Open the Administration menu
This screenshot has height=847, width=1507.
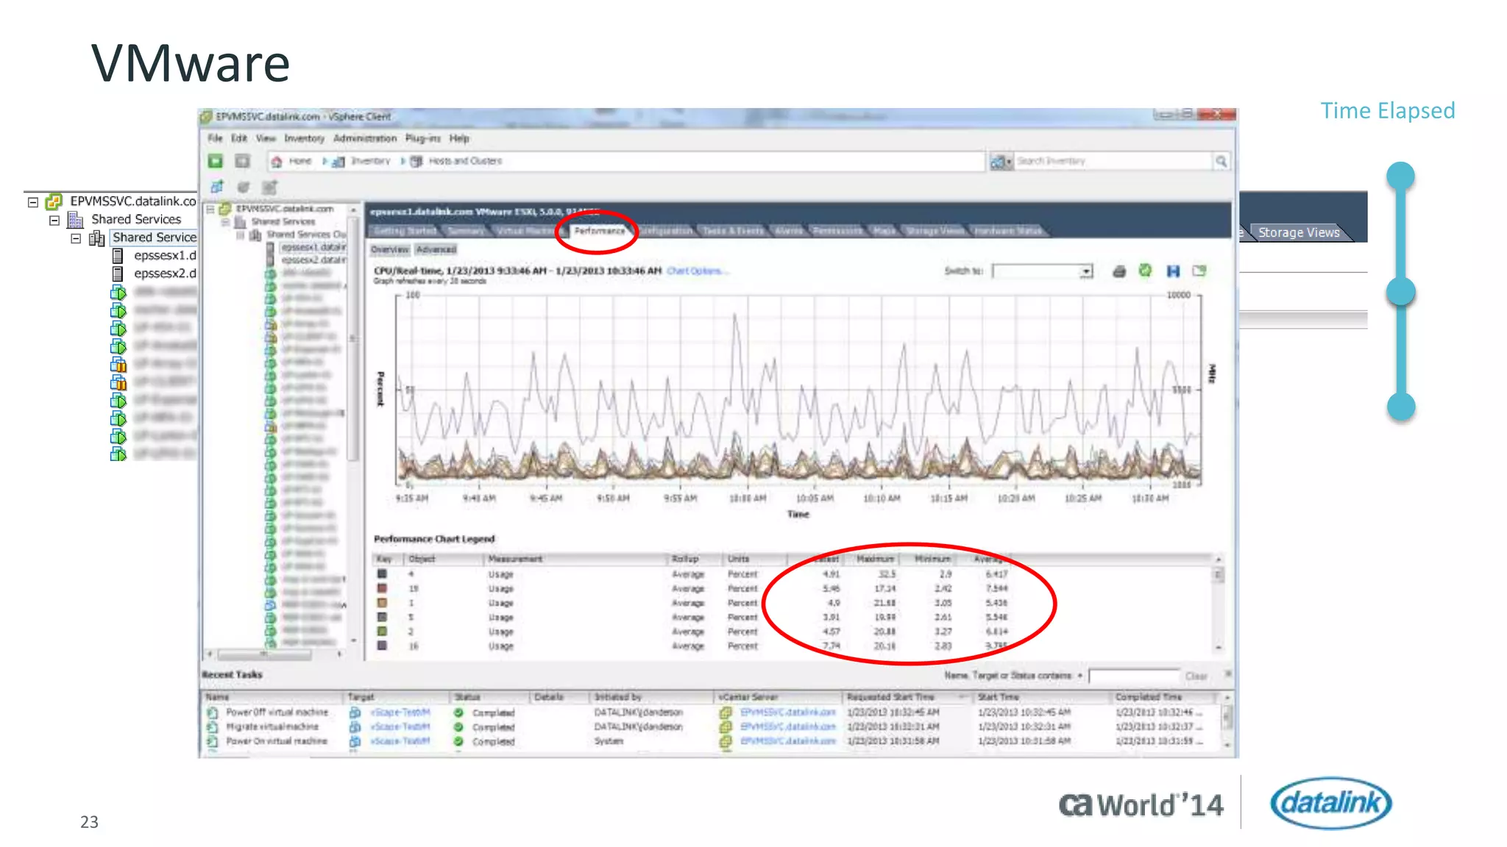364,138
